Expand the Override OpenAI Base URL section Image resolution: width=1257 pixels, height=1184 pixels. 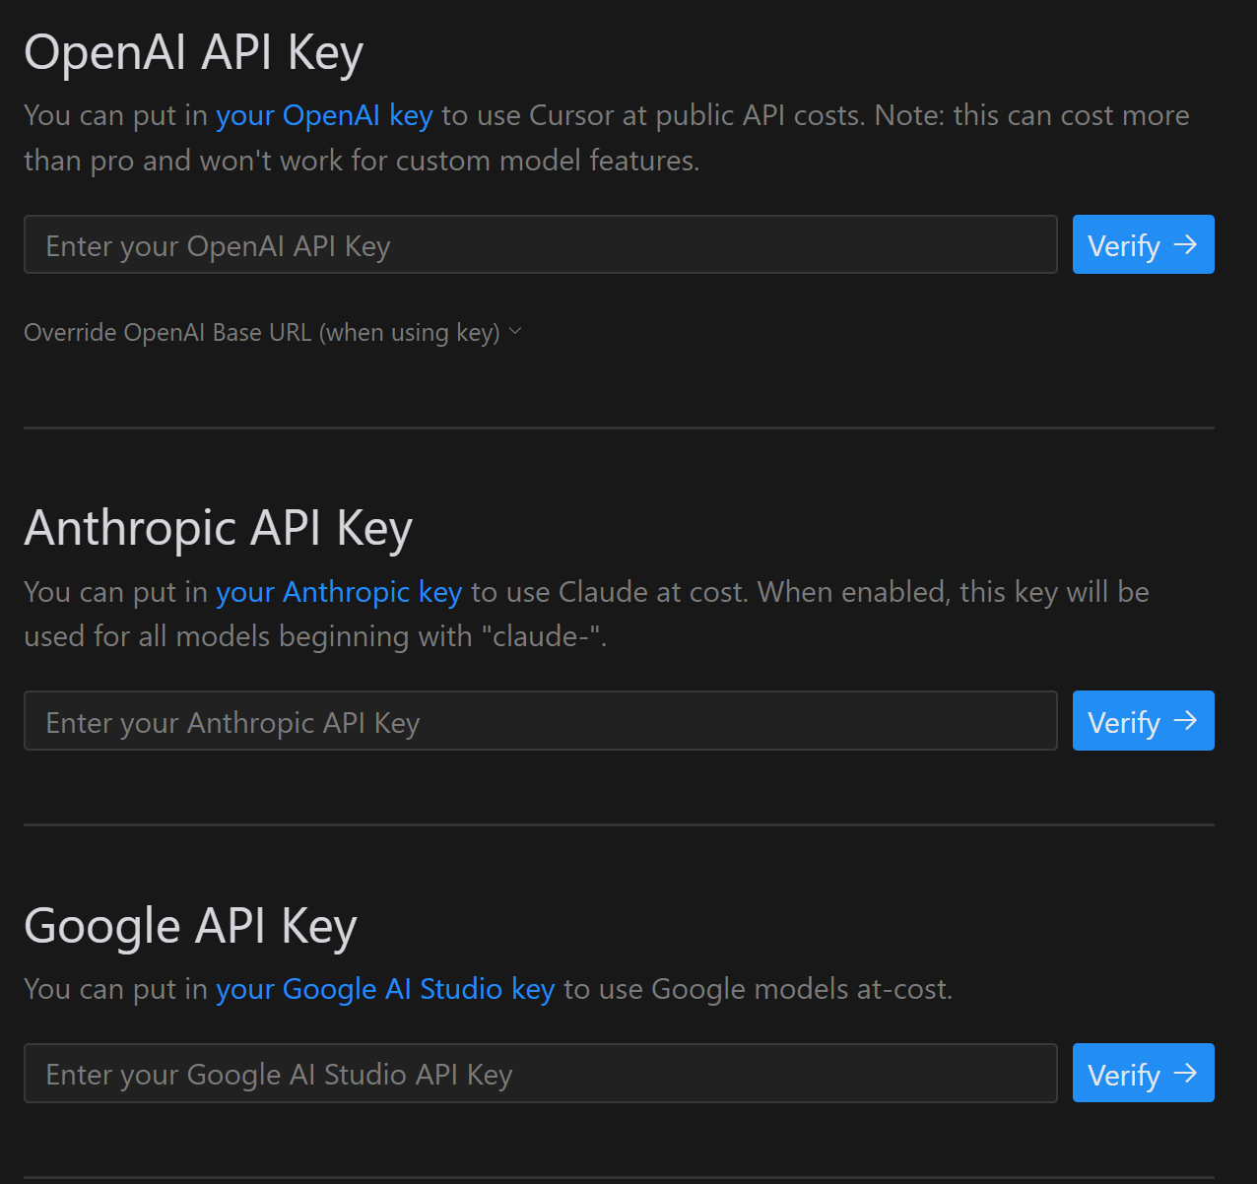[262, 333]
